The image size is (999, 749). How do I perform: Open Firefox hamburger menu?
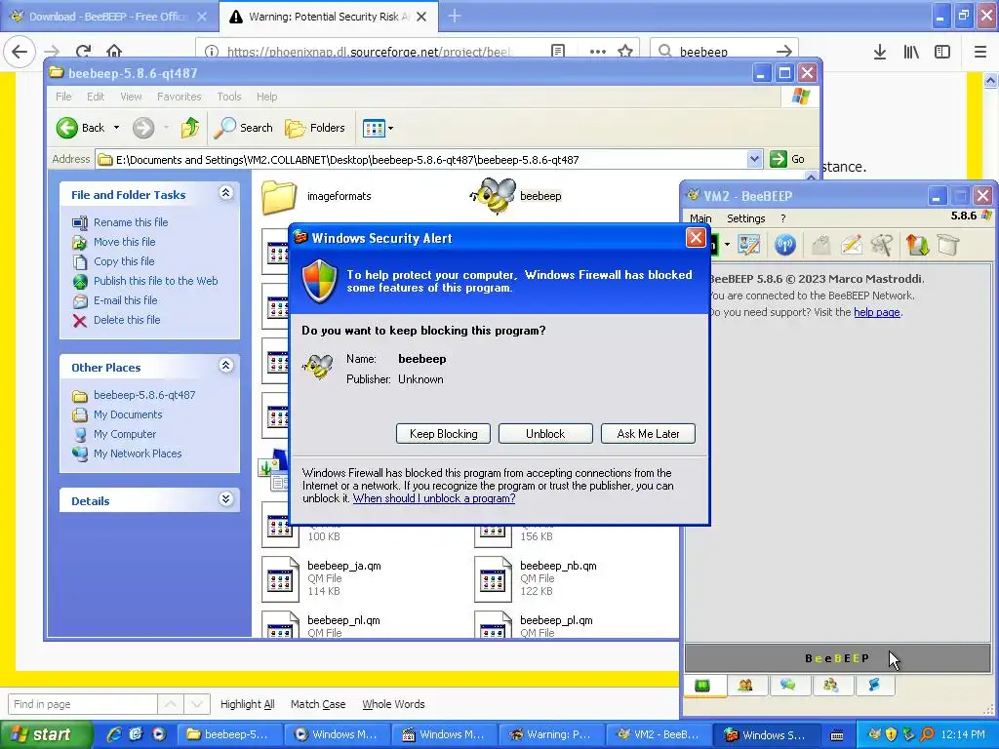point(980,52)
